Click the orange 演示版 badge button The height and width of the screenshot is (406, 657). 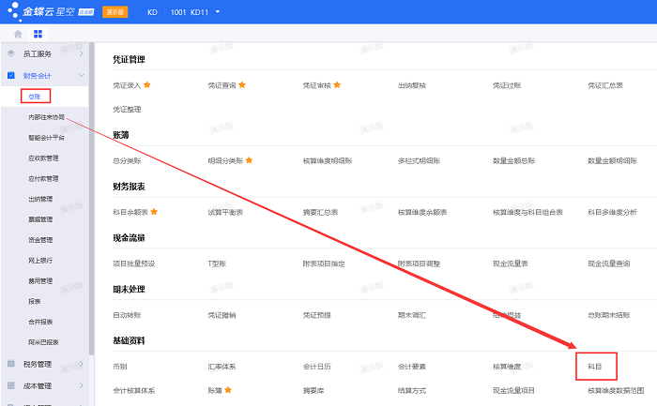pyautogui.click(x=115, y=12)
